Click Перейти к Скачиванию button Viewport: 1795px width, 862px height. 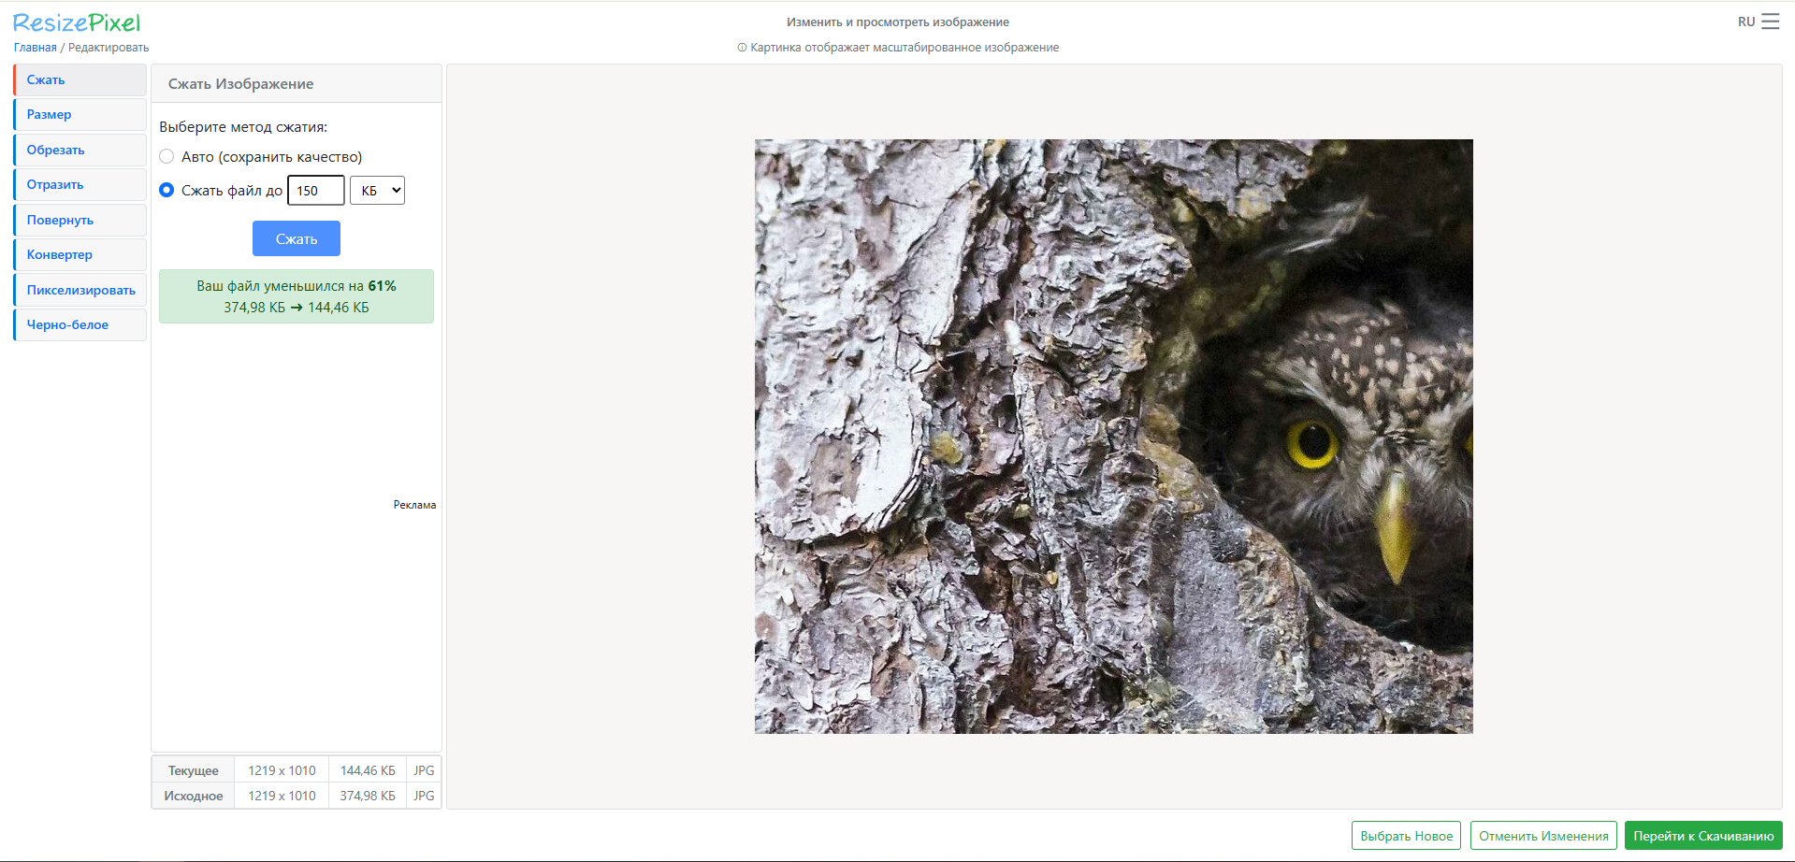[x=1703, y=836]
